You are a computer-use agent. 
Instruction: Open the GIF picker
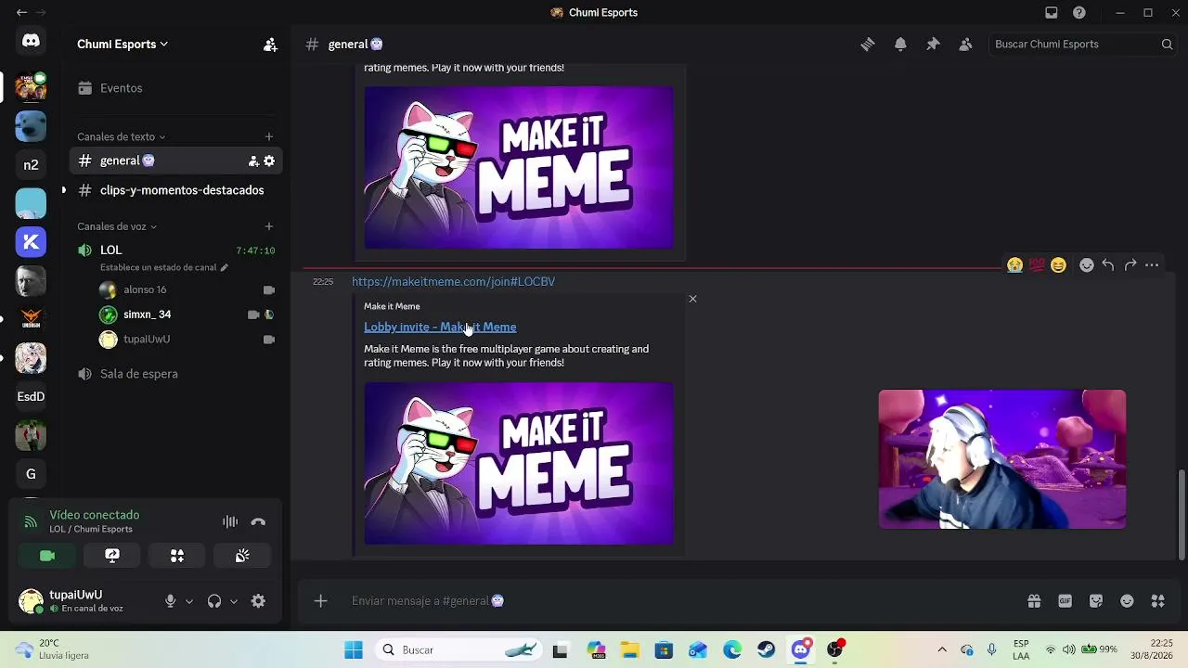(1065, 601)
